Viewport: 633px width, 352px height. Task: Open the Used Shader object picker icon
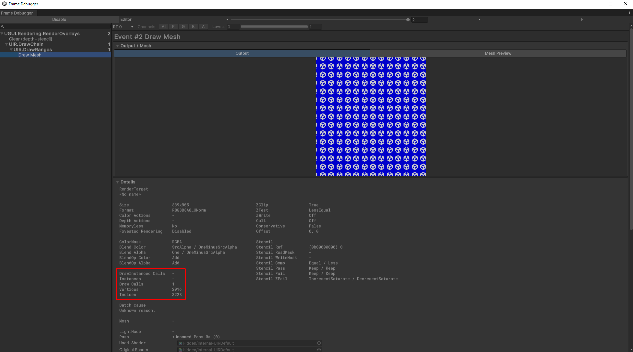click(319, 343)
